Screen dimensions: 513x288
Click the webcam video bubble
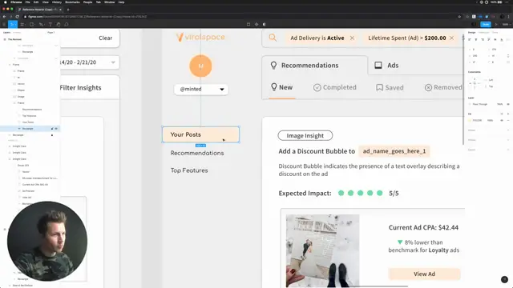coord(47,242)
